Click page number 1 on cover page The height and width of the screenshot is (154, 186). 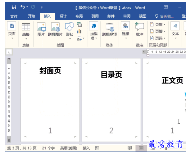point(50,130)
